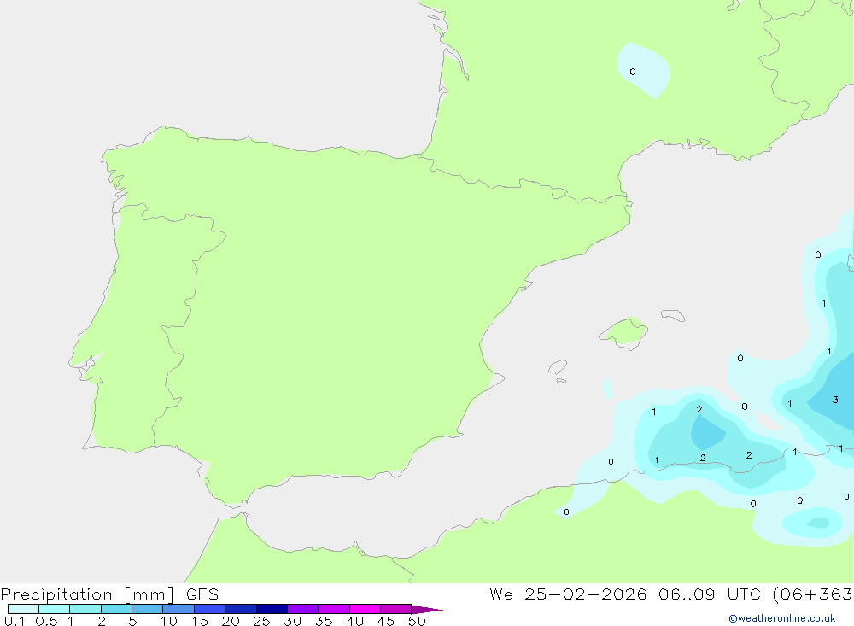This screenshot has height=626, width=854.
Task: Pick the 10–15 mm blue legend swatch
Action: click(178, 609)
